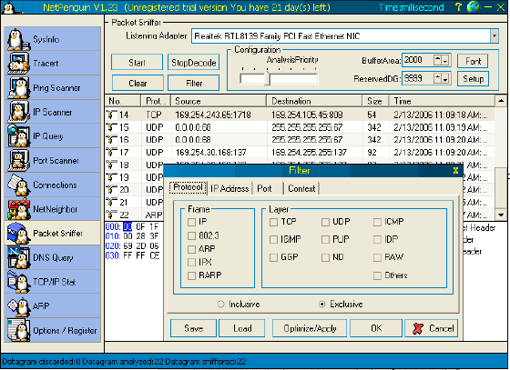Click packet list scrollbar down arrow

click(x=501, y=215)
